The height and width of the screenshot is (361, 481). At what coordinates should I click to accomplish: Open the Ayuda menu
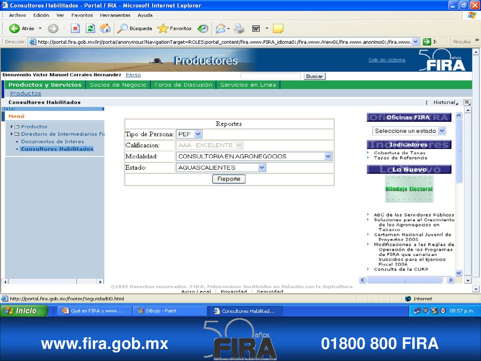click(x=145, y=16)
